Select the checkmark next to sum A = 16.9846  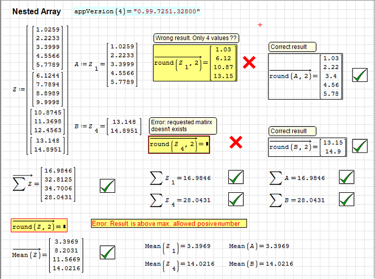(x=347, y=177)
